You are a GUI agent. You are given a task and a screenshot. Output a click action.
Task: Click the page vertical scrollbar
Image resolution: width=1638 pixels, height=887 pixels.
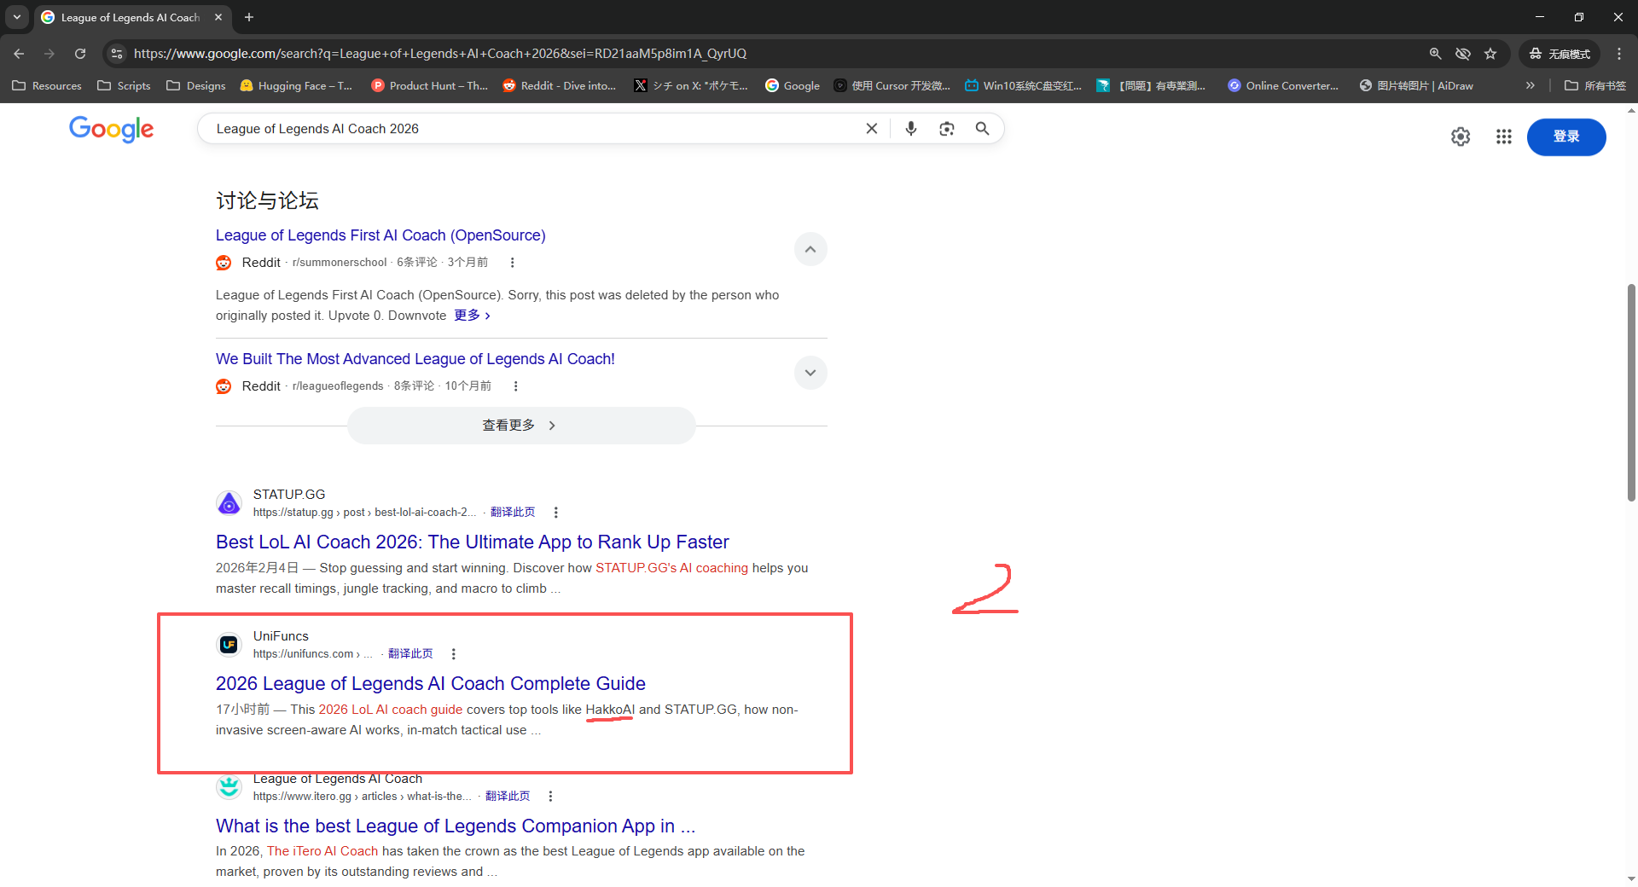[1631, 392]
